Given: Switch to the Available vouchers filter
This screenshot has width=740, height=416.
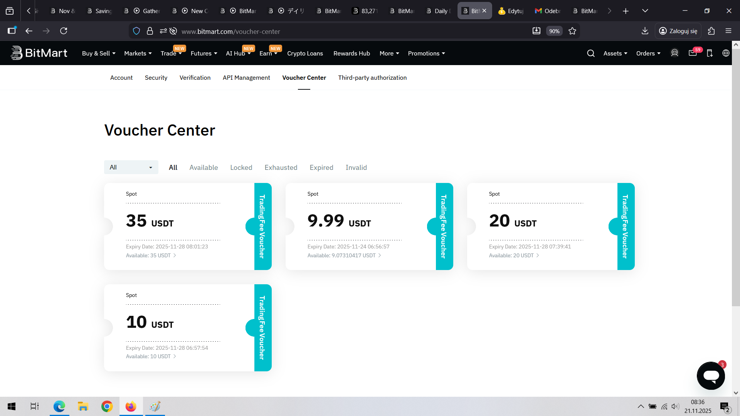Looking at the screenshot, I should 203,168.
